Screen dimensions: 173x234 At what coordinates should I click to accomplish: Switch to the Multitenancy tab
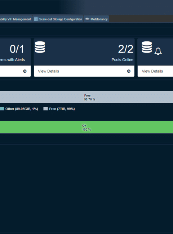point(96,19)
